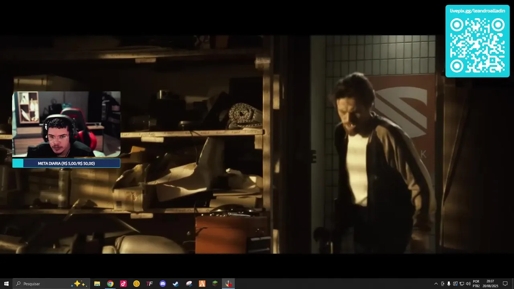The height and width of the screenshot is (289, 514).
Task: Click the META DIARIA donation goal bar
Action: [x=66, y=163]
